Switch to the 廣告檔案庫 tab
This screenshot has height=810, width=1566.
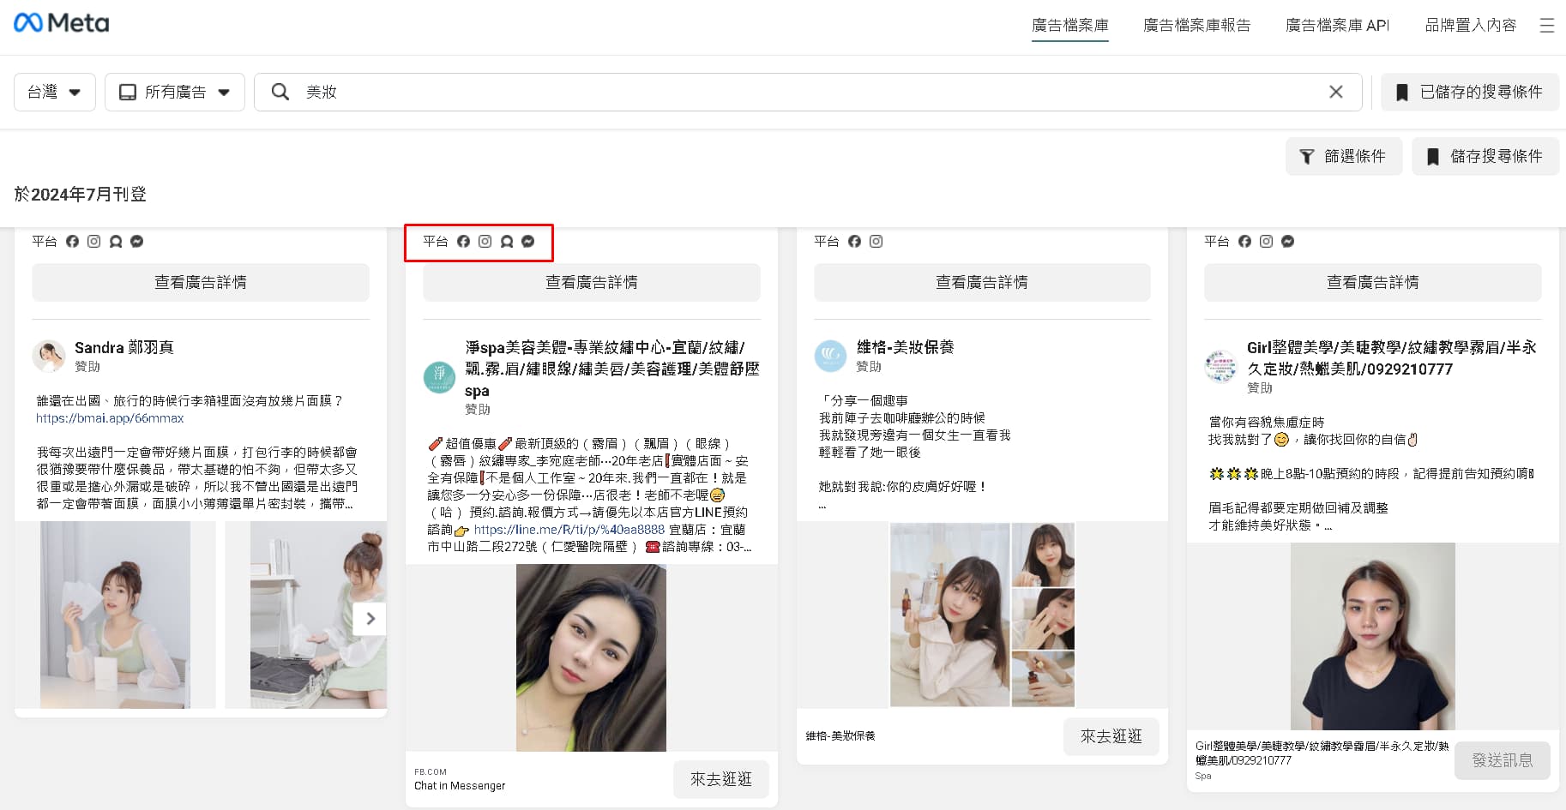coord(1069,26)
